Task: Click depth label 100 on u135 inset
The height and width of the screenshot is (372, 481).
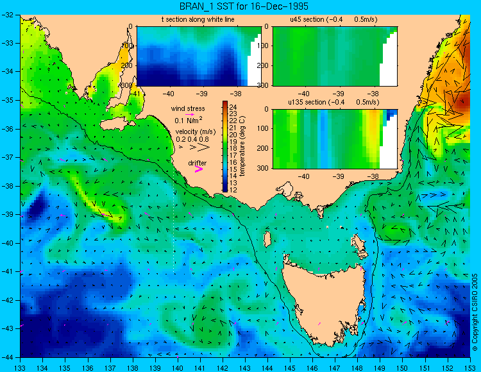Action: point(264,128)
